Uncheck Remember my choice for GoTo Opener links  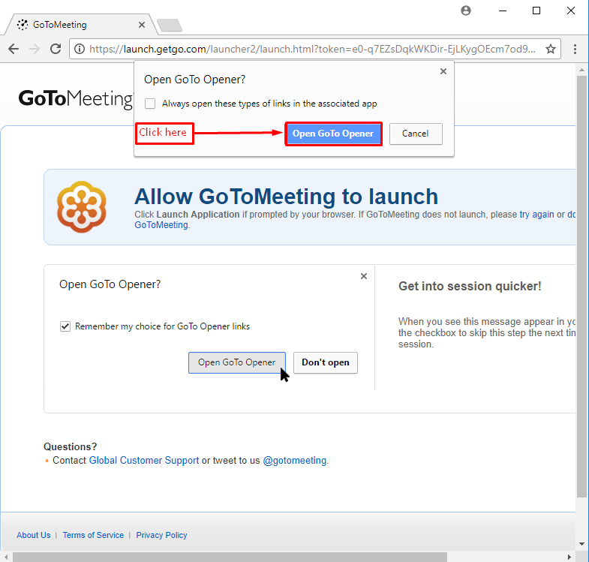[x=65, y=326]
